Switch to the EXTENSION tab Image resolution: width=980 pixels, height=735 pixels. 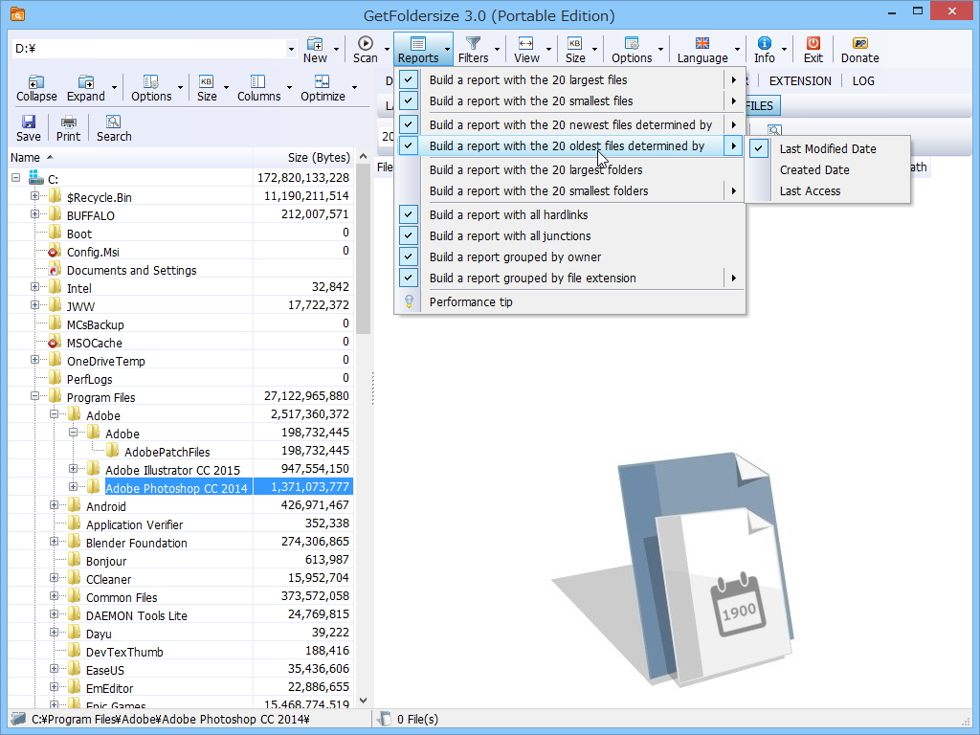(x=800, y=80)
